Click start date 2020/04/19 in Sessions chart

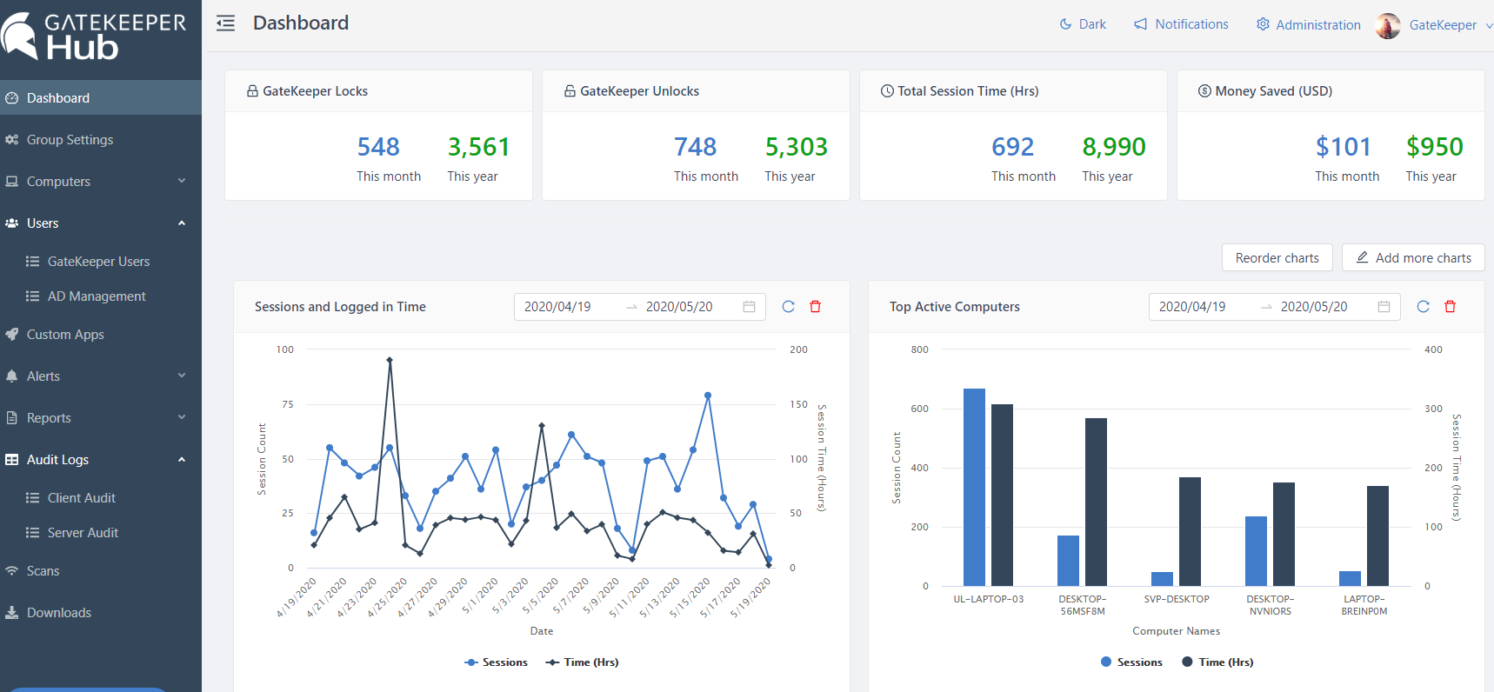(557, 307)
